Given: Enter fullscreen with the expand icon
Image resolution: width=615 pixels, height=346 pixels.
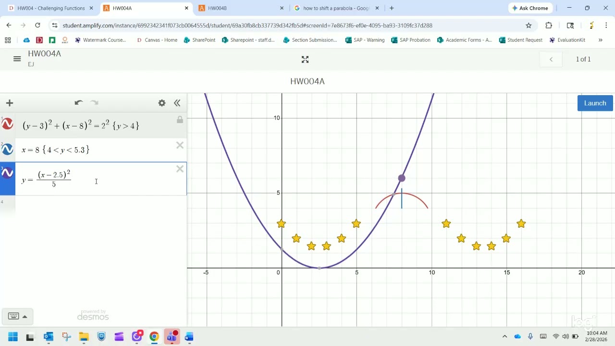Looking at the screenshot, I should (305, 60).
